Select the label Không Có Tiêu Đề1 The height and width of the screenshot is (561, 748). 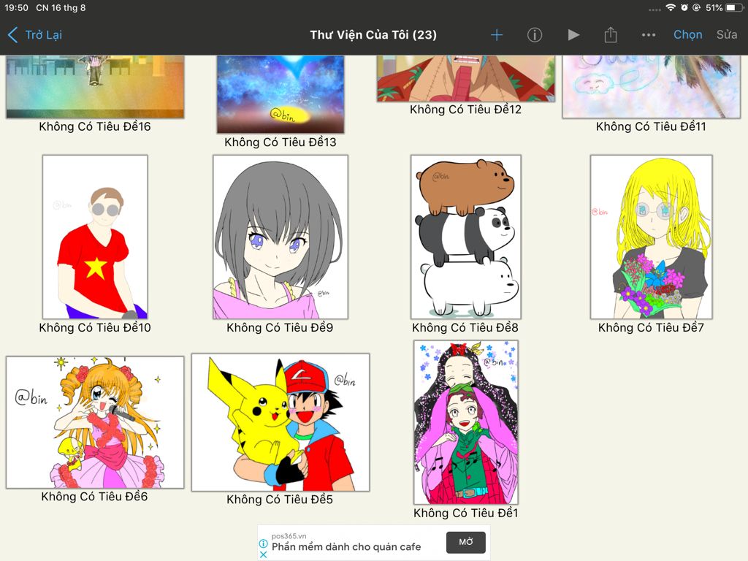point(465,514)
